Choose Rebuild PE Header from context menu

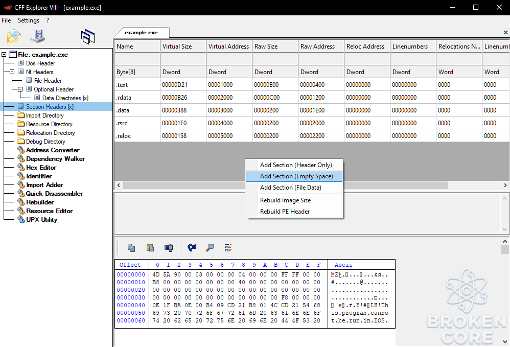pos(294,212)
